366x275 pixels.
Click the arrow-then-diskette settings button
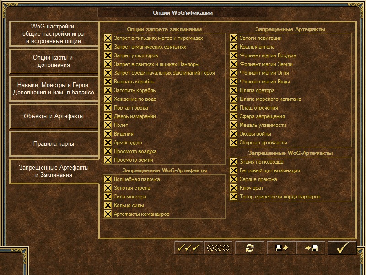click(311, 248)
